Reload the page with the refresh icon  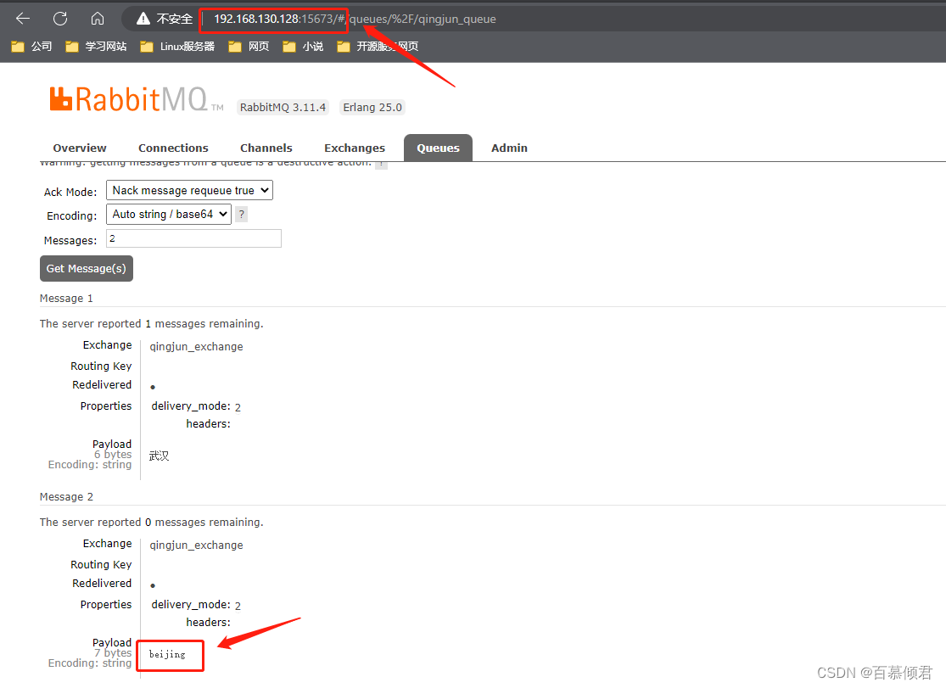pos(60,19)
